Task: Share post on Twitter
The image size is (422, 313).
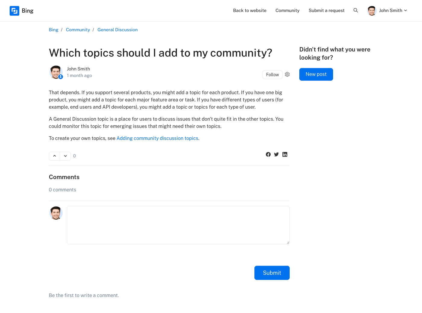Action: [x=276, y=154]
